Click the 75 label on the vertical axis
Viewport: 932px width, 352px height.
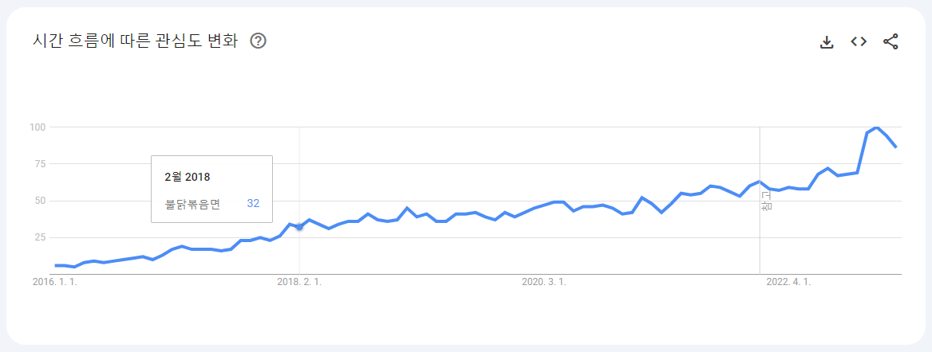coord(41,164)
